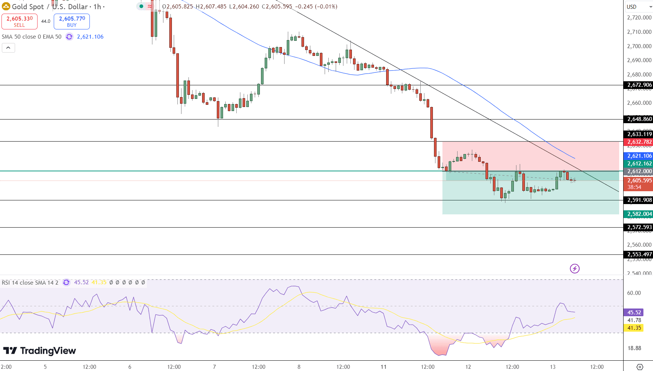
Task: Click the green market status dot
Action: pos(141,6)
